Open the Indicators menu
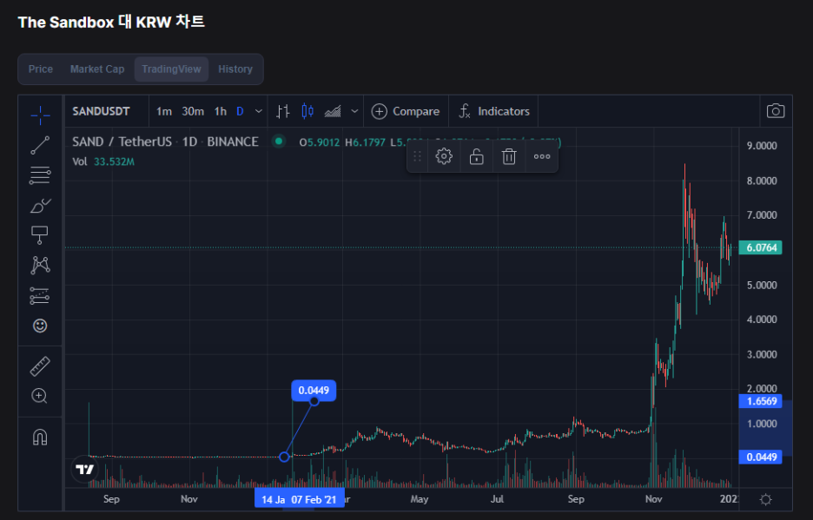This screenshot has height=520, width=813. tap(493, 111)
